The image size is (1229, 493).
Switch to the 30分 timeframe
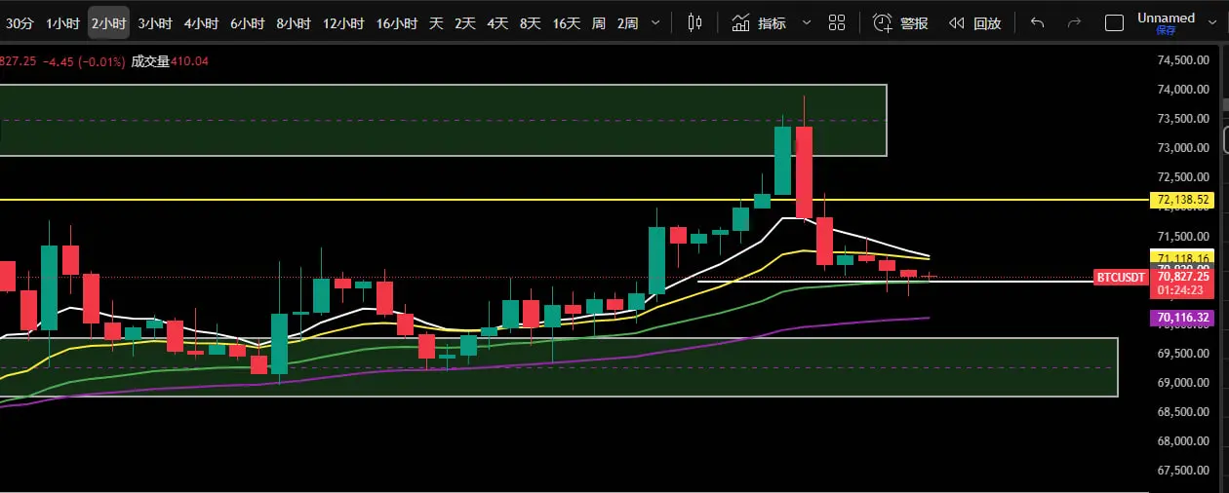[20, 22]
